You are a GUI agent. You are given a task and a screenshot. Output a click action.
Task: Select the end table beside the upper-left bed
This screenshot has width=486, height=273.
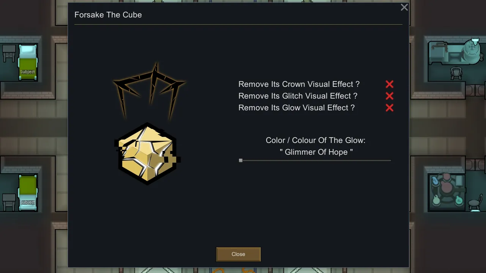9,53
